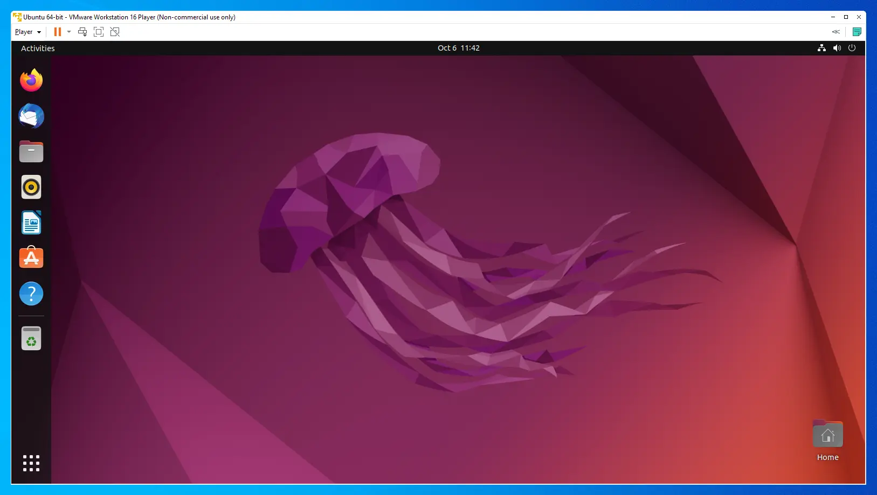Maximize the VMware Player window
The height and width of the screenshot is (495, 877).
click(x=846, y=17)
